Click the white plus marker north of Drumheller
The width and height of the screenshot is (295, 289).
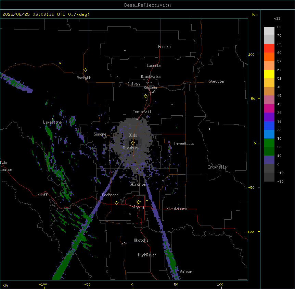point(209,129)
